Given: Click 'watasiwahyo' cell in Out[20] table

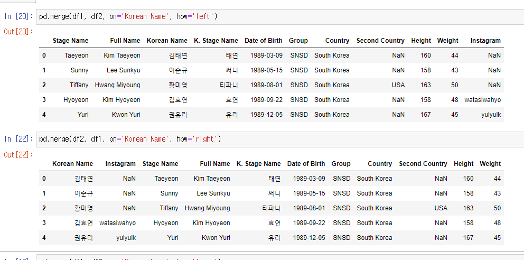Looking at the screenshot, I should [483, 99].
